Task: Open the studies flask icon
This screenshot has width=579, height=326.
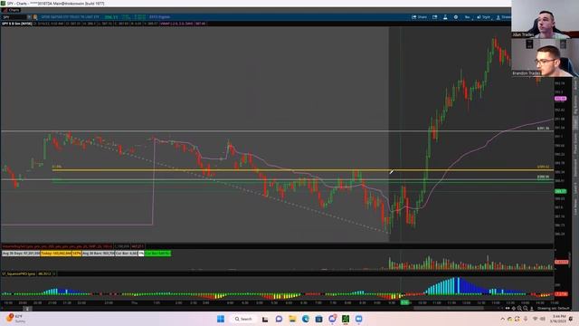Action: [x=445, y=17]
